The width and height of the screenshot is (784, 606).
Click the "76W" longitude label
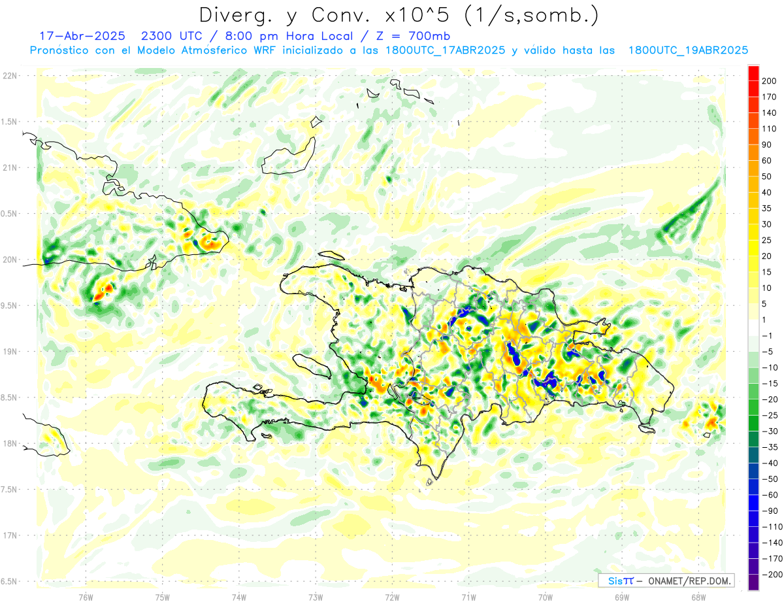coord(86,597)
